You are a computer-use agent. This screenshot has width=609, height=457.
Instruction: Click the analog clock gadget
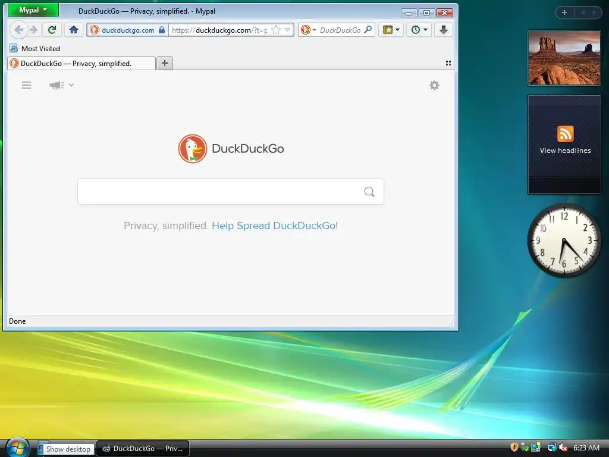click(x=564, y=240)
